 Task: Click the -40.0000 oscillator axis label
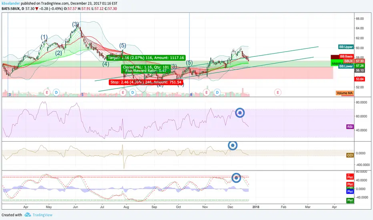(x=361, y=197)
